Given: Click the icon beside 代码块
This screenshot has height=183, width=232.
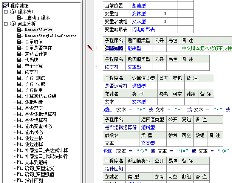Looking at the screenshot, I should point(20,60).
